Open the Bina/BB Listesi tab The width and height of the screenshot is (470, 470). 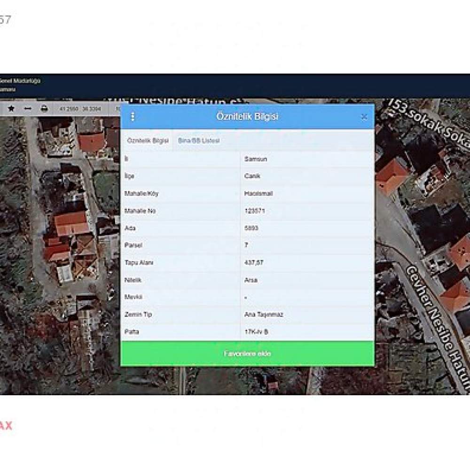click(199, 141)
